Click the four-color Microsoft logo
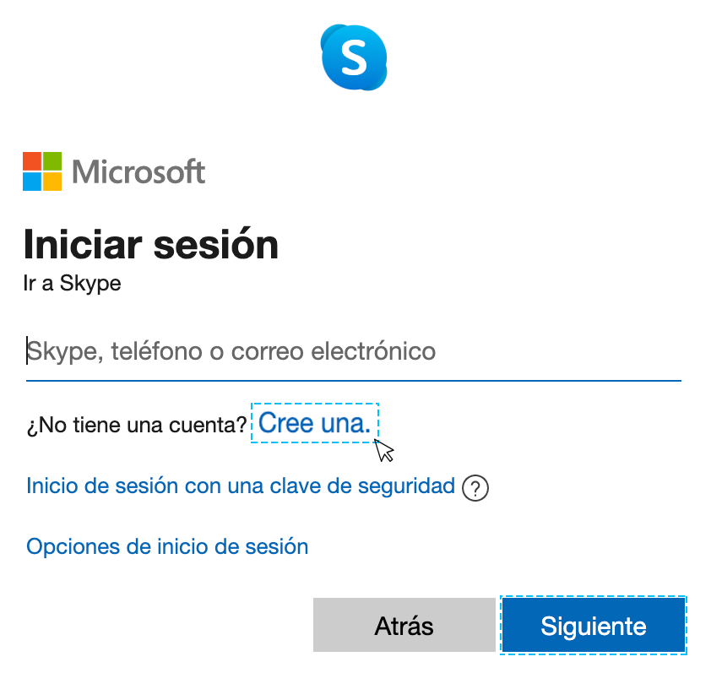711x700 pixels. pos(42,171)
